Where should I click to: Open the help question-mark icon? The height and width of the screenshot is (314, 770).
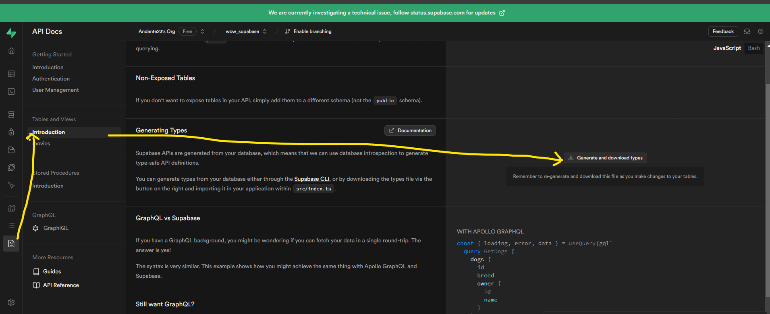coord(761,31)
